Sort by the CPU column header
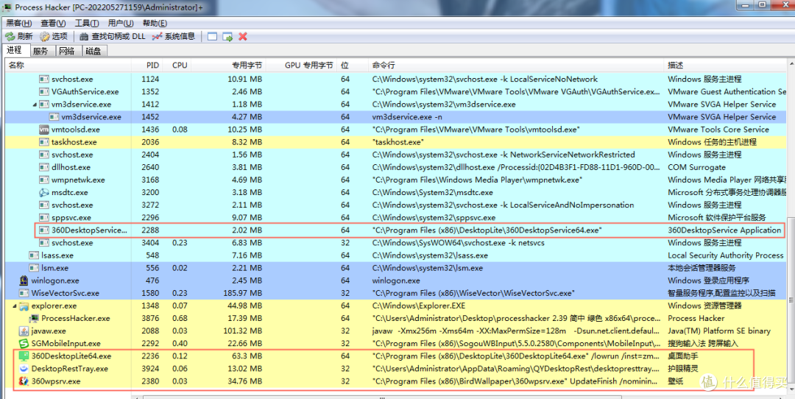This screenshot has height=399, width=795. point(178,66)
